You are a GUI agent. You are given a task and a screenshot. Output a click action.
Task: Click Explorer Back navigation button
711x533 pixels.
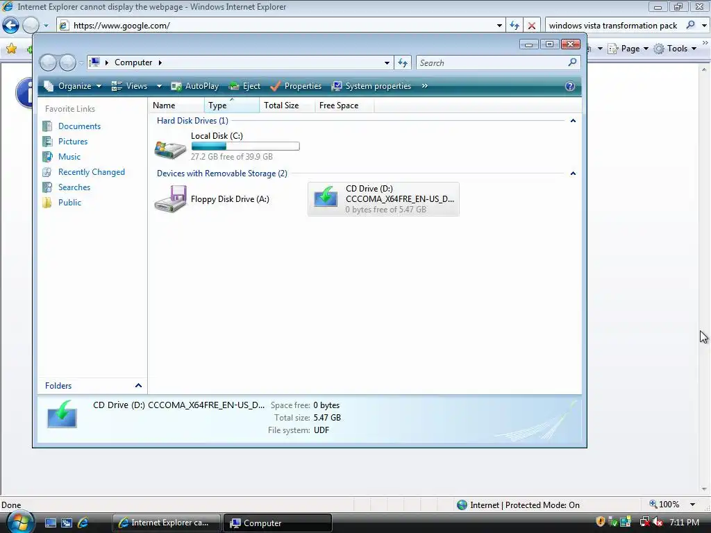pyautogui.click(x=48, y=62)
